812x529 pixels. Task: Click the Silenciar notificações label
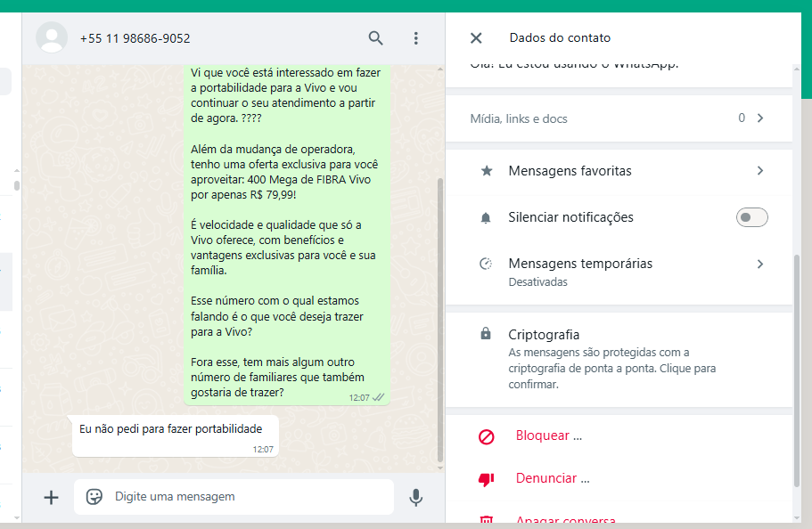[570, 217]
